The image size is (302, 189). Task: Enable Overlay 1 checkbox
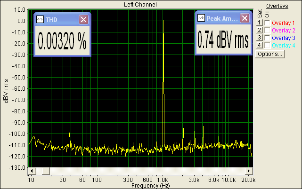coord(267,23)
